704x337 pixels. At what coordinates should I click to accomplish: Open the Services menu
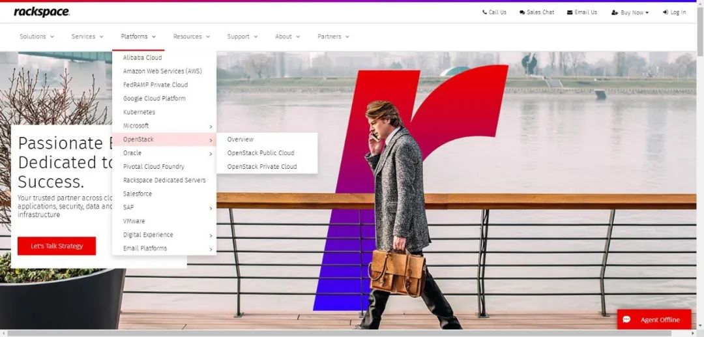click(87, 37)
